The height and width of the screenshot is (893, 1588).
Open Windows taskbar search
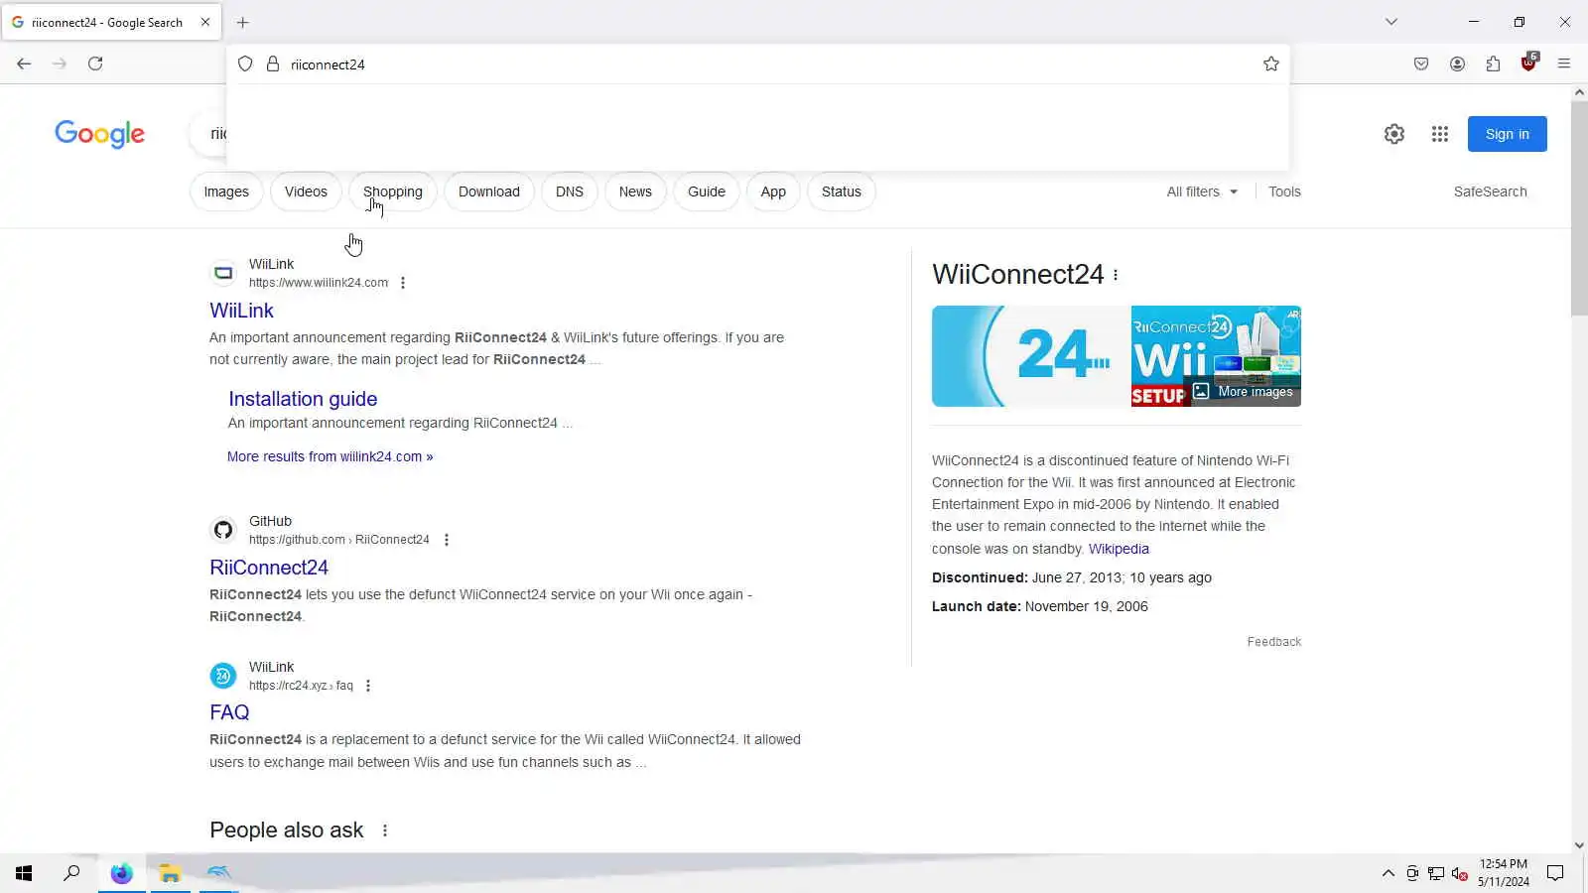click(x=71, y=873)
